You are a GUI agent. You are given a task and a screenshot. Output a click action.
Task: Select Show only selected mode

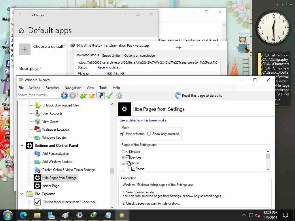pos(149,134)
